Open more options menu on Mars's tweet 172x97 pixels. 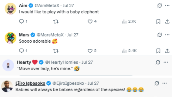click(167, 35)
